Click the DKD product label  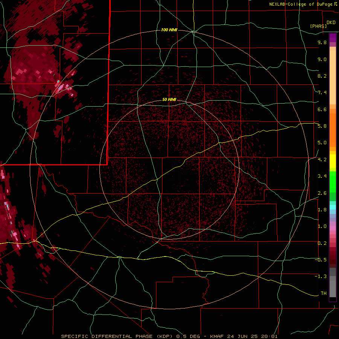pyautogui.click(x=331, y=23)
